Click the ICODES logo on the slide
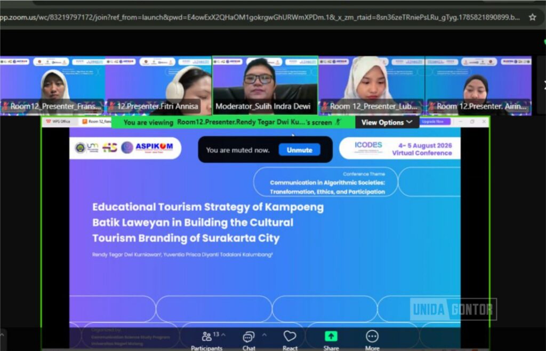The width and height of the screenshot is (546, 351). [x=368, y=147]
